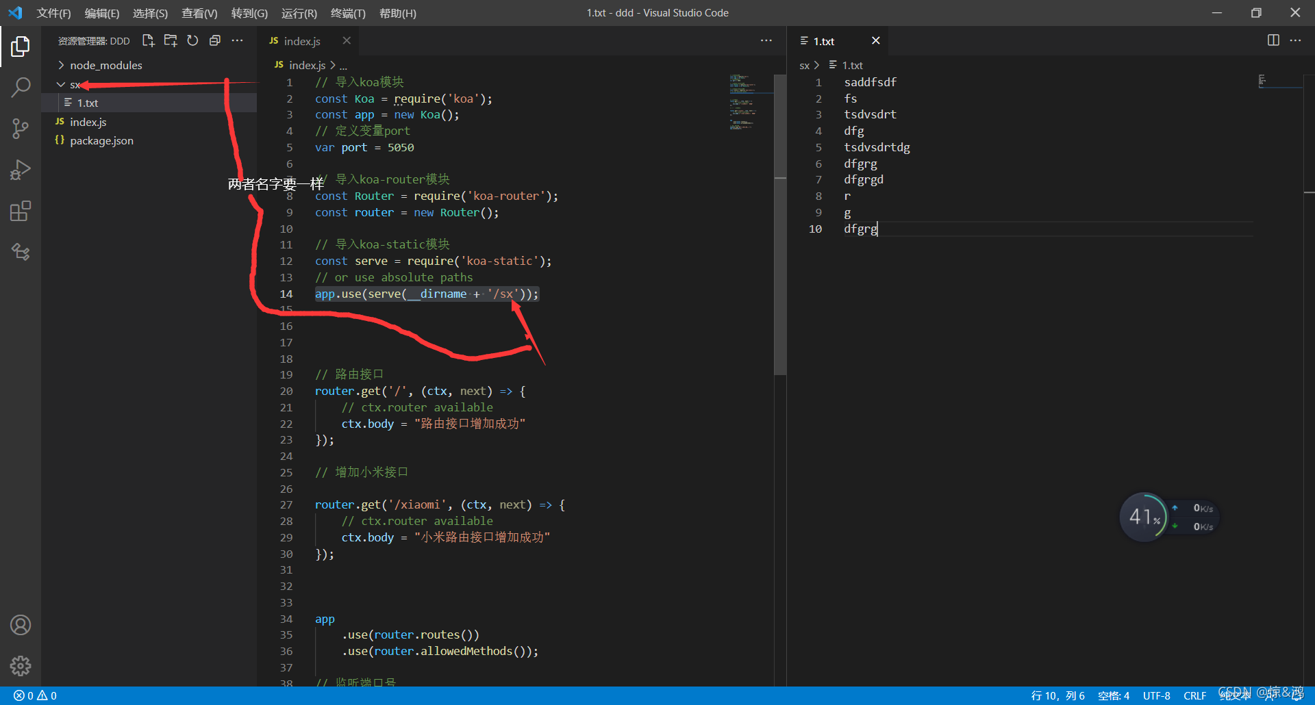Click the left editor vertical scrollbar thumb

click(780, 225)
